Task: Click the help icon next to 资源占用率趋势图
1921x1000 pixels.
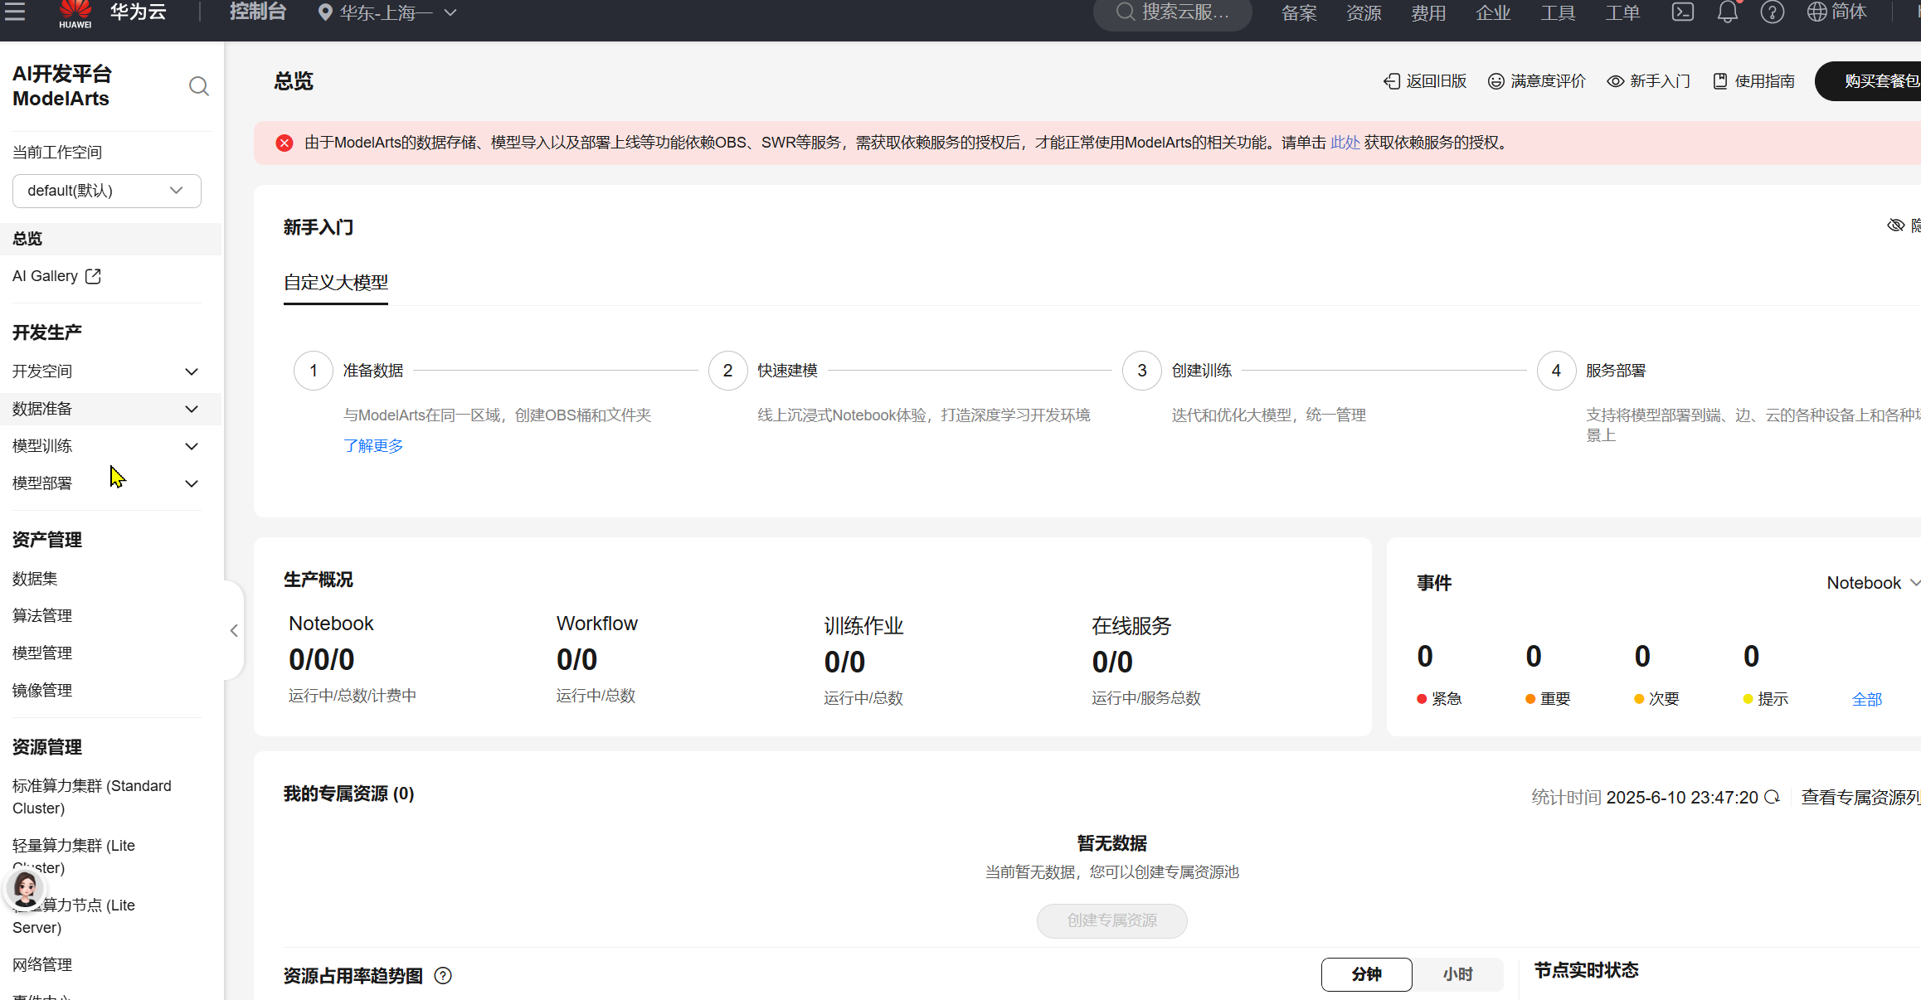Action: (443, 975)
